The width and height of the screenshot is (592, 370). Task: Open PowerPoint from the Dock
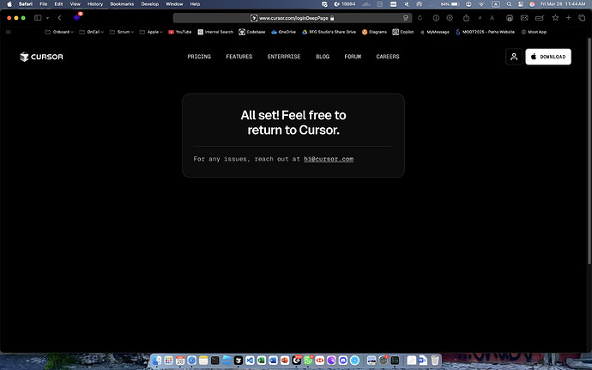pyautogui.click(x=285, y=361)
